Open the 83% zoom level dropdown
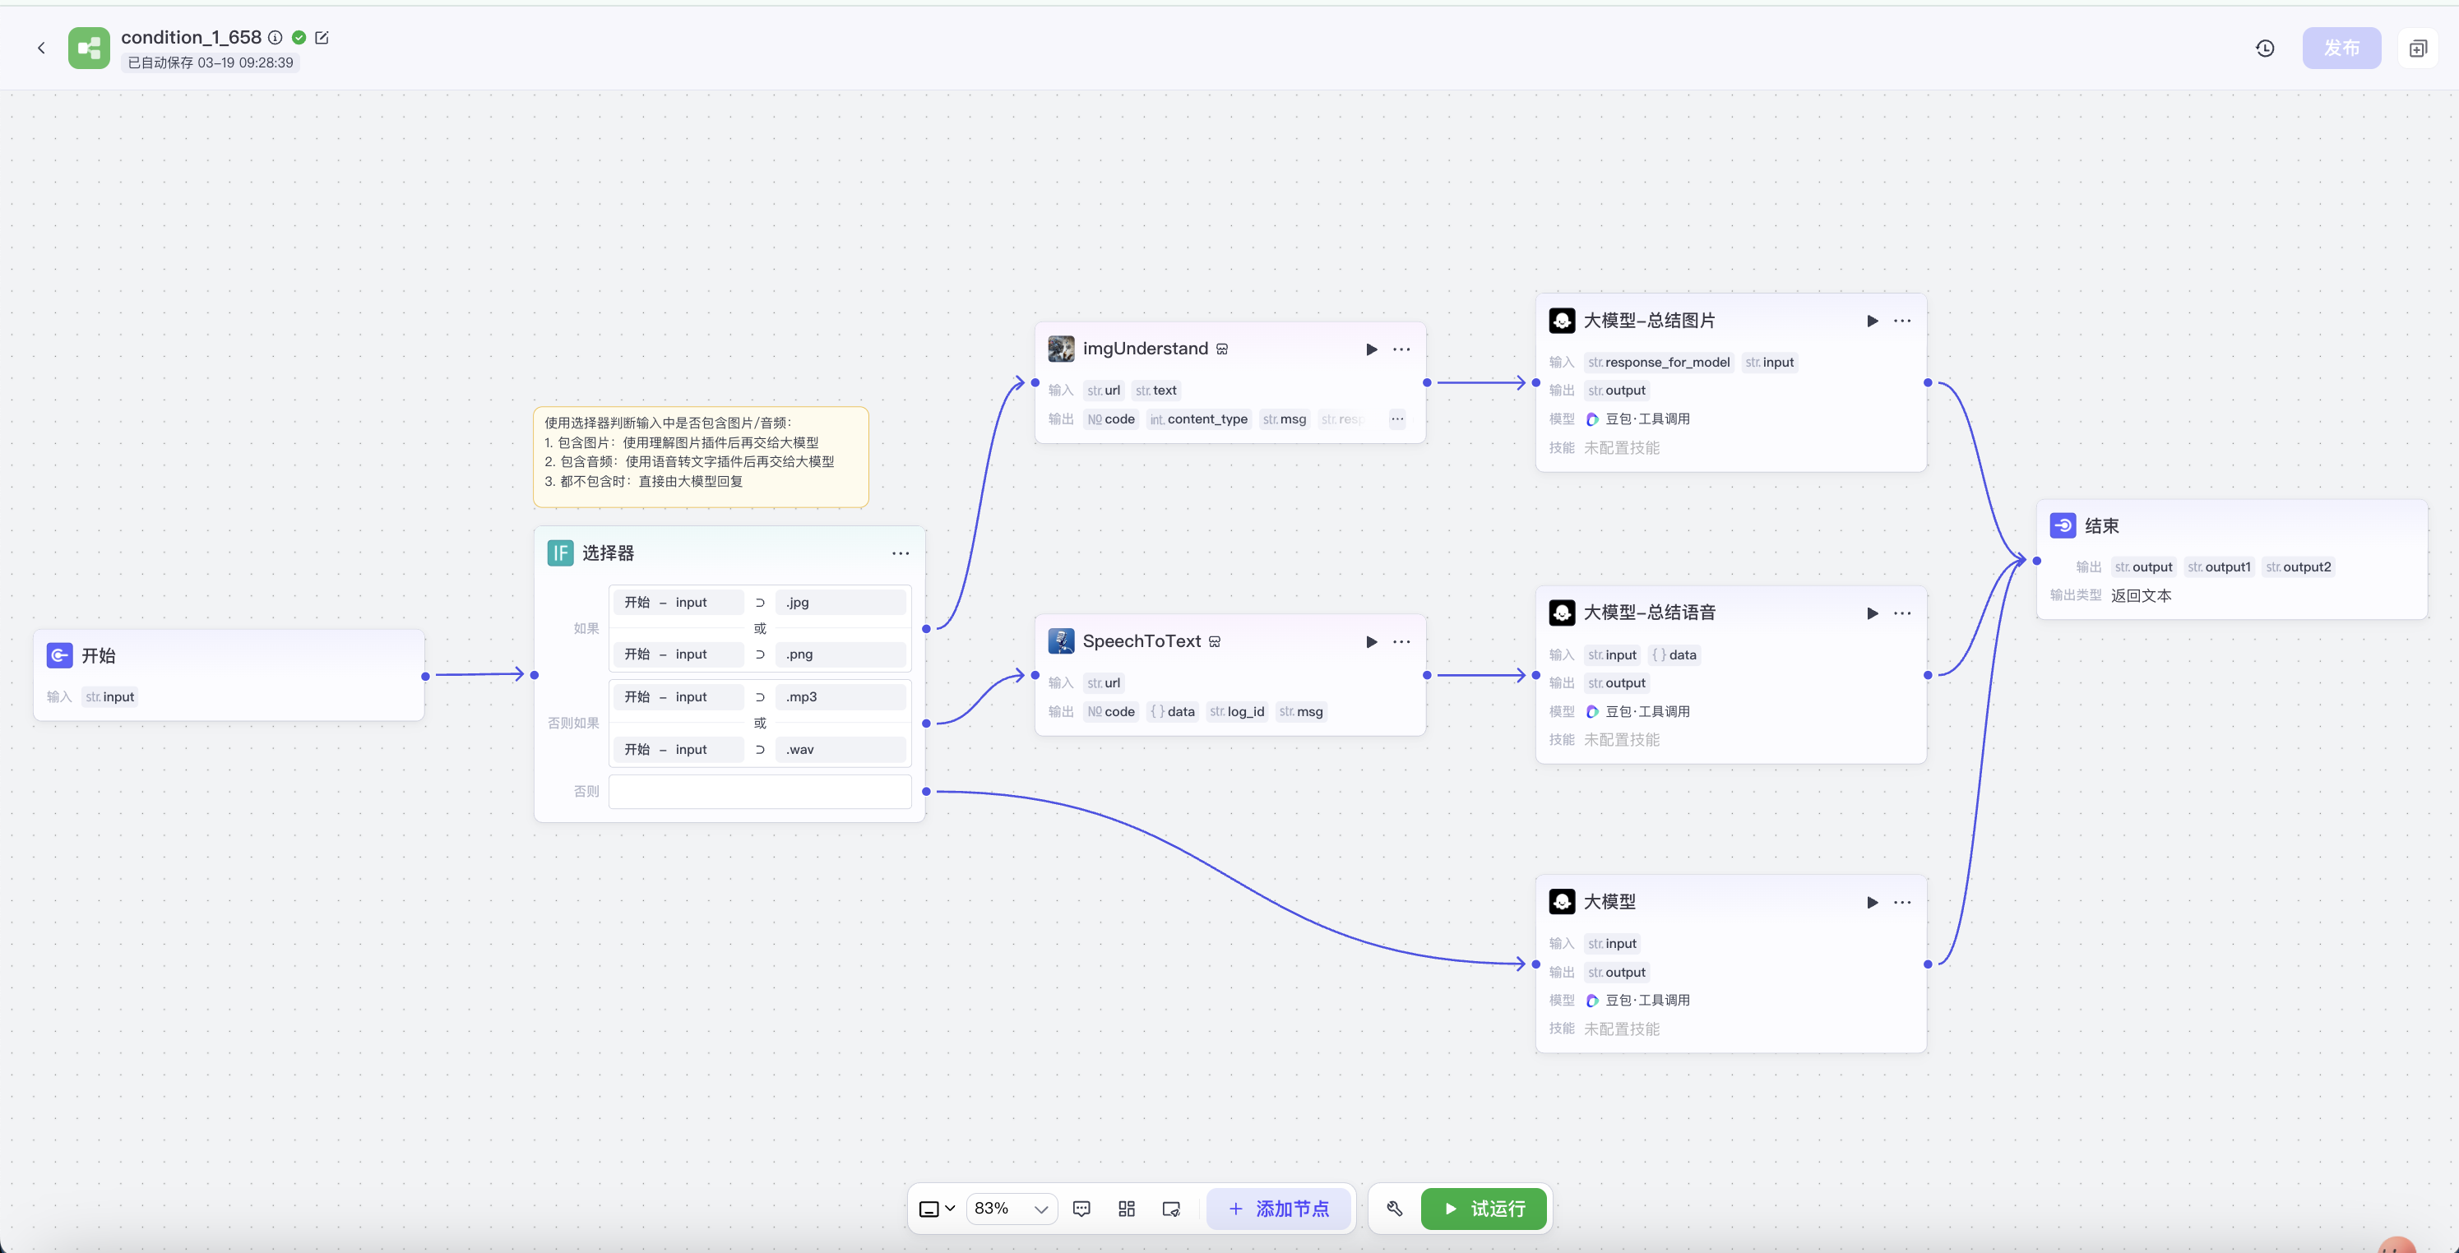This screenshot has height=1253, width=2459. (1011, 1208)
